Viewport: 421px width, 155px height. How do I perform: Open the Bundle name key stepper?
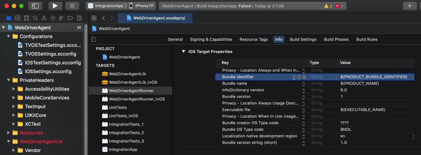tap(304, 83)
